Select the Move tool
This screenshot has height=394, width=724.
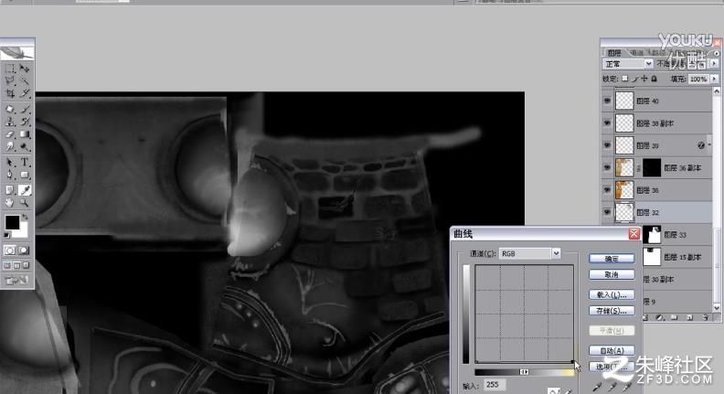25,69
